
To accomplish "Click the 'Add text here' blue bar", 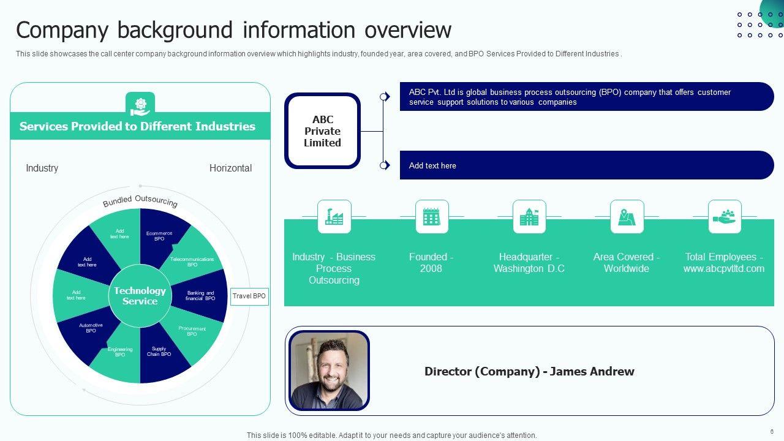I will coord(586,165).
